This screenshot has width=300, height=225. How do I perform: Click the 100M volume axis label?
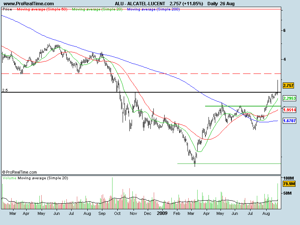click(x=288, y=178)
